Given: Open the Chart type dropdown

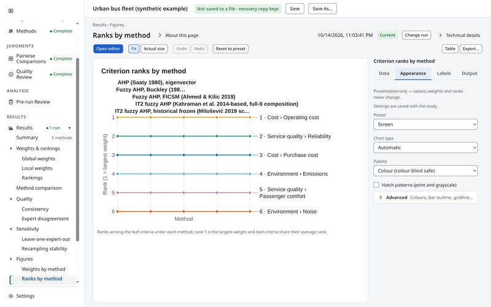Looking at the screenshot, I should (425, 147).
